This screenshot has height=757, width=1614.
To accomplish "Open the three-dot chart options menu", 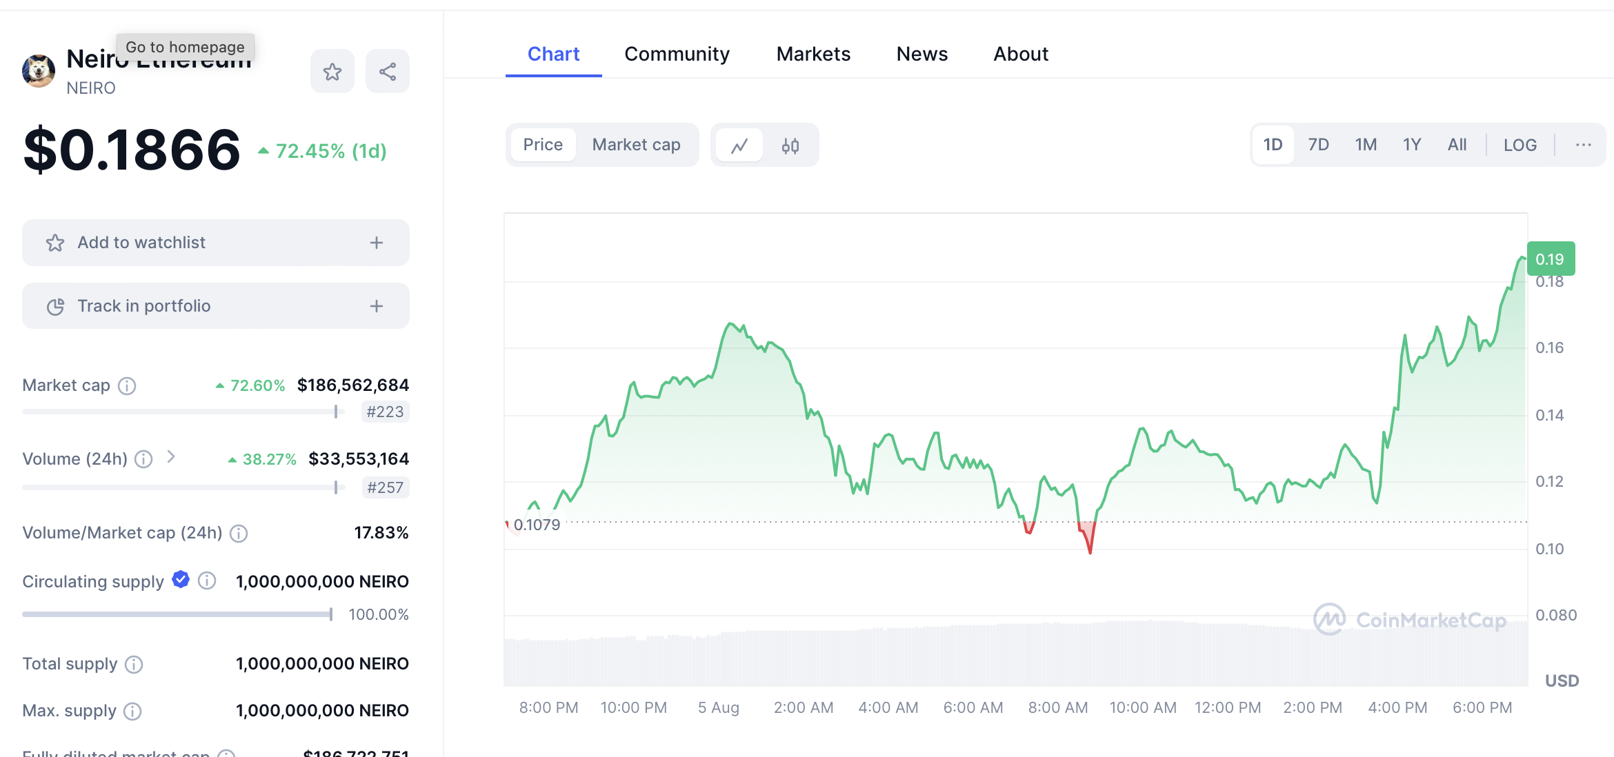I will (1583, 145).
